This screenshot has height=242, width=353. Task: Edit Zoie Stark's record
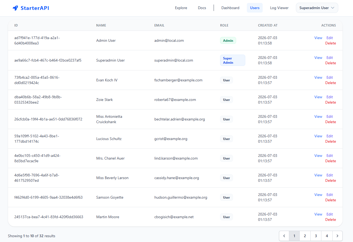(x=329, y=97)
